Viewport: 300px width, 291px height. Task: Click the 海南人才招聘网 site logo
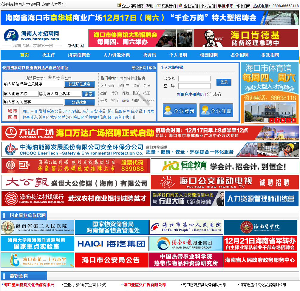[32, 35]
